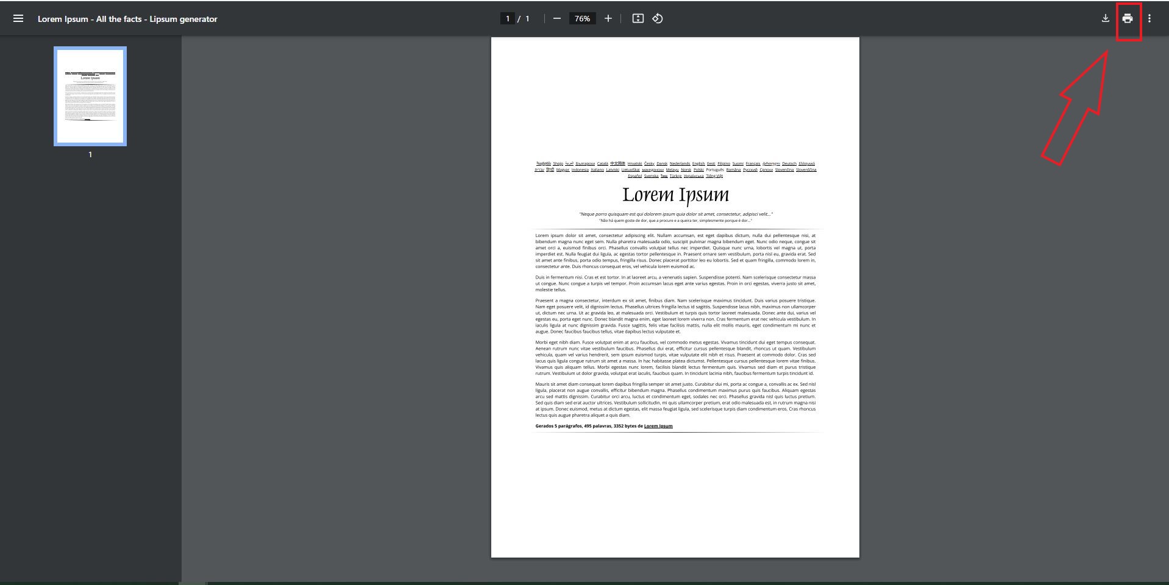Open the Nederlands language link
1169x585 pixels.
point(680,163)
